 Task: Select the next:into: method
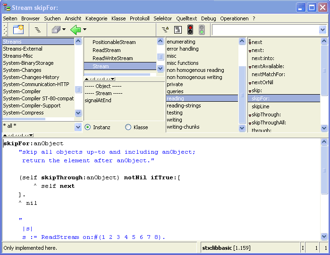284,58
